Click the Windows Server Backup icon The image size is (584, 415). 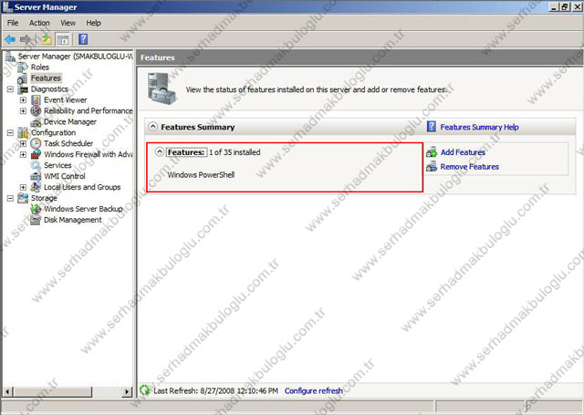point(36,209)
